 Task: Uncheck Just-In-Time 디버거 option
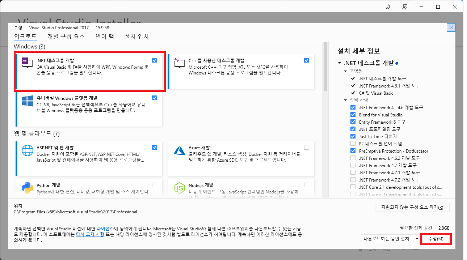click(x=353, y=136)
